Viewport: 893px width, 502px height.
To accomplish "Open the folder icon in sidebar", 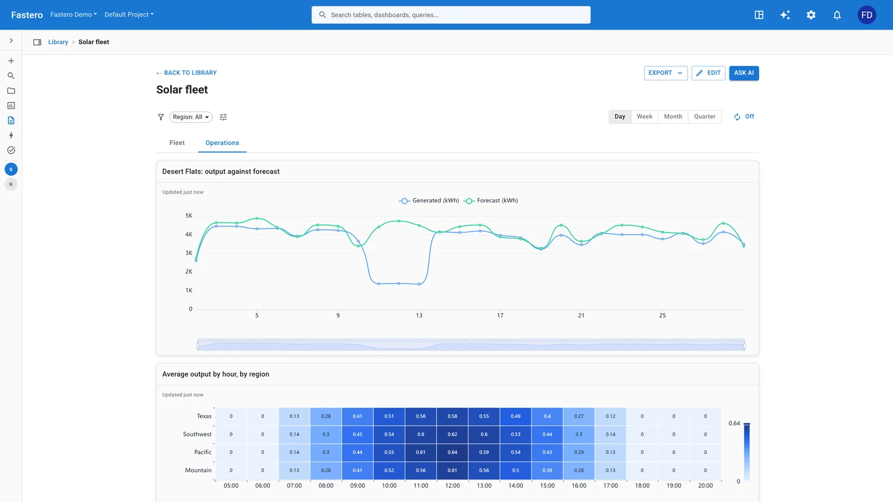I will point(11,90).
